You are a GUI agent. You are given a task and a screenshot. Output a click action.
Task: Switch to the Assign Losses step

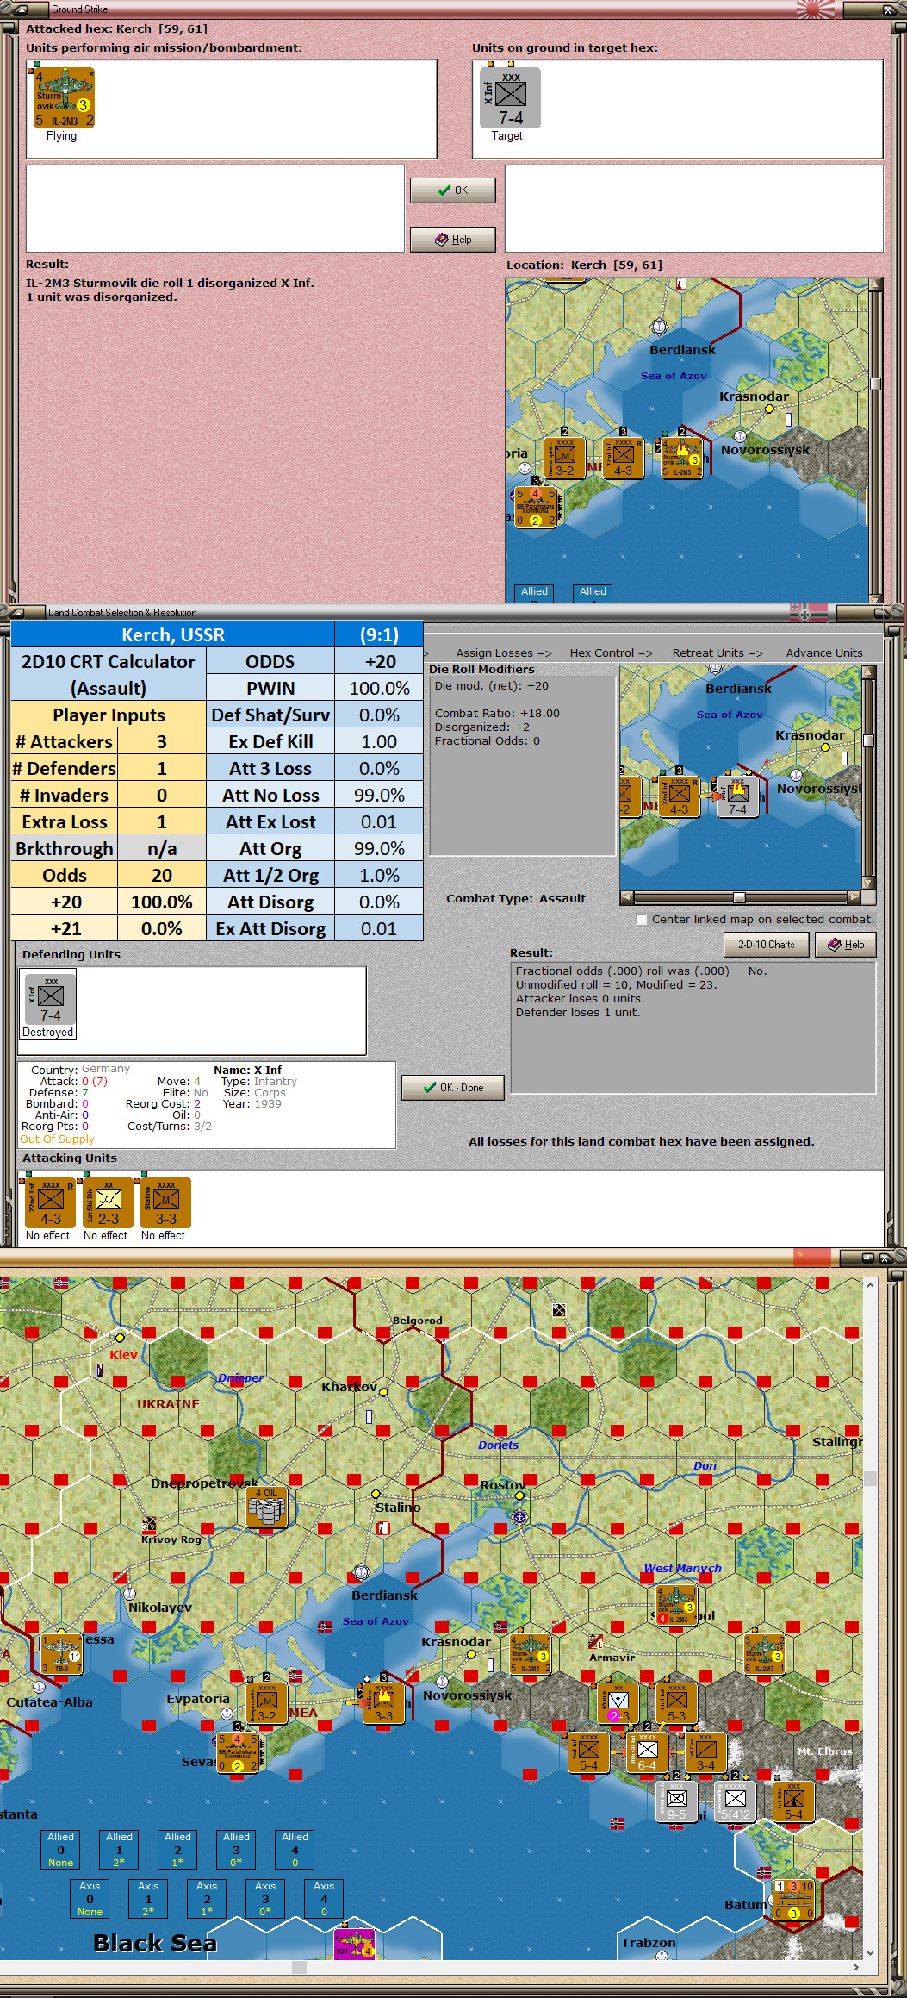click(504, 653)
